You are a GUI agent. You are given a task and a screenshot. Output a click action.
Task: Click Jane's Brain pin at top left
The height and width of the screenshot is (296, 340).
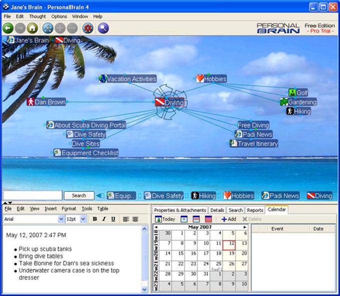(x=28, y=41)
